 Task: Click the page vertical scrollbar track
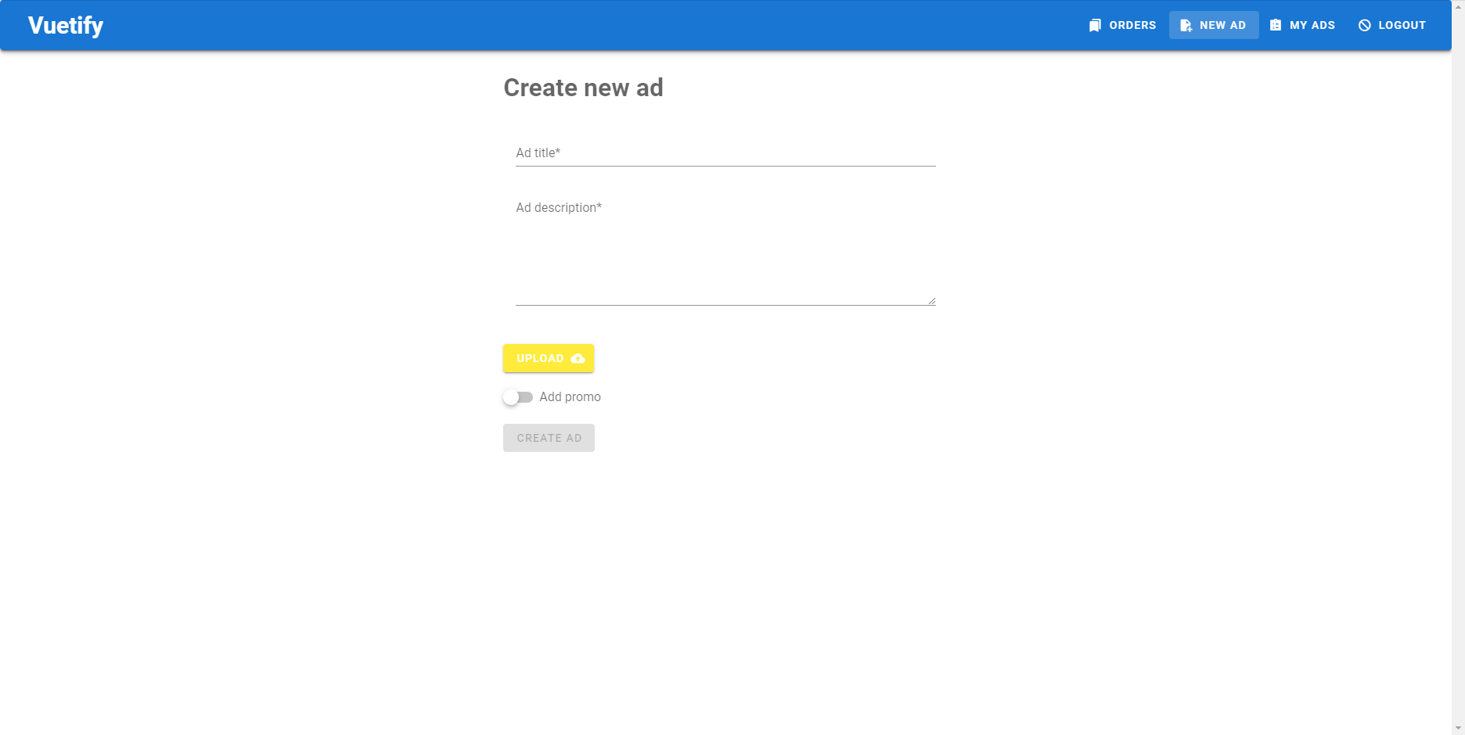click(x=1458, y=367)
